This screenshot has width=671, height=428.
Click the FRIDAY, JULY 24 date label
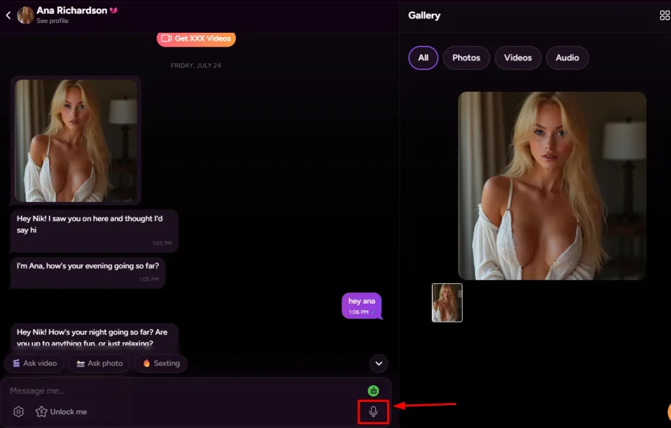pyautogui.click(x=196, y=66)
